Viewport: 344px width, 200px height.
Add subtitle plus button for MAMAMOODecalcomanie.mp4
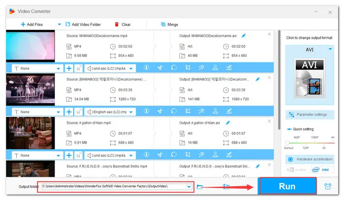click(x=69, y=68)
